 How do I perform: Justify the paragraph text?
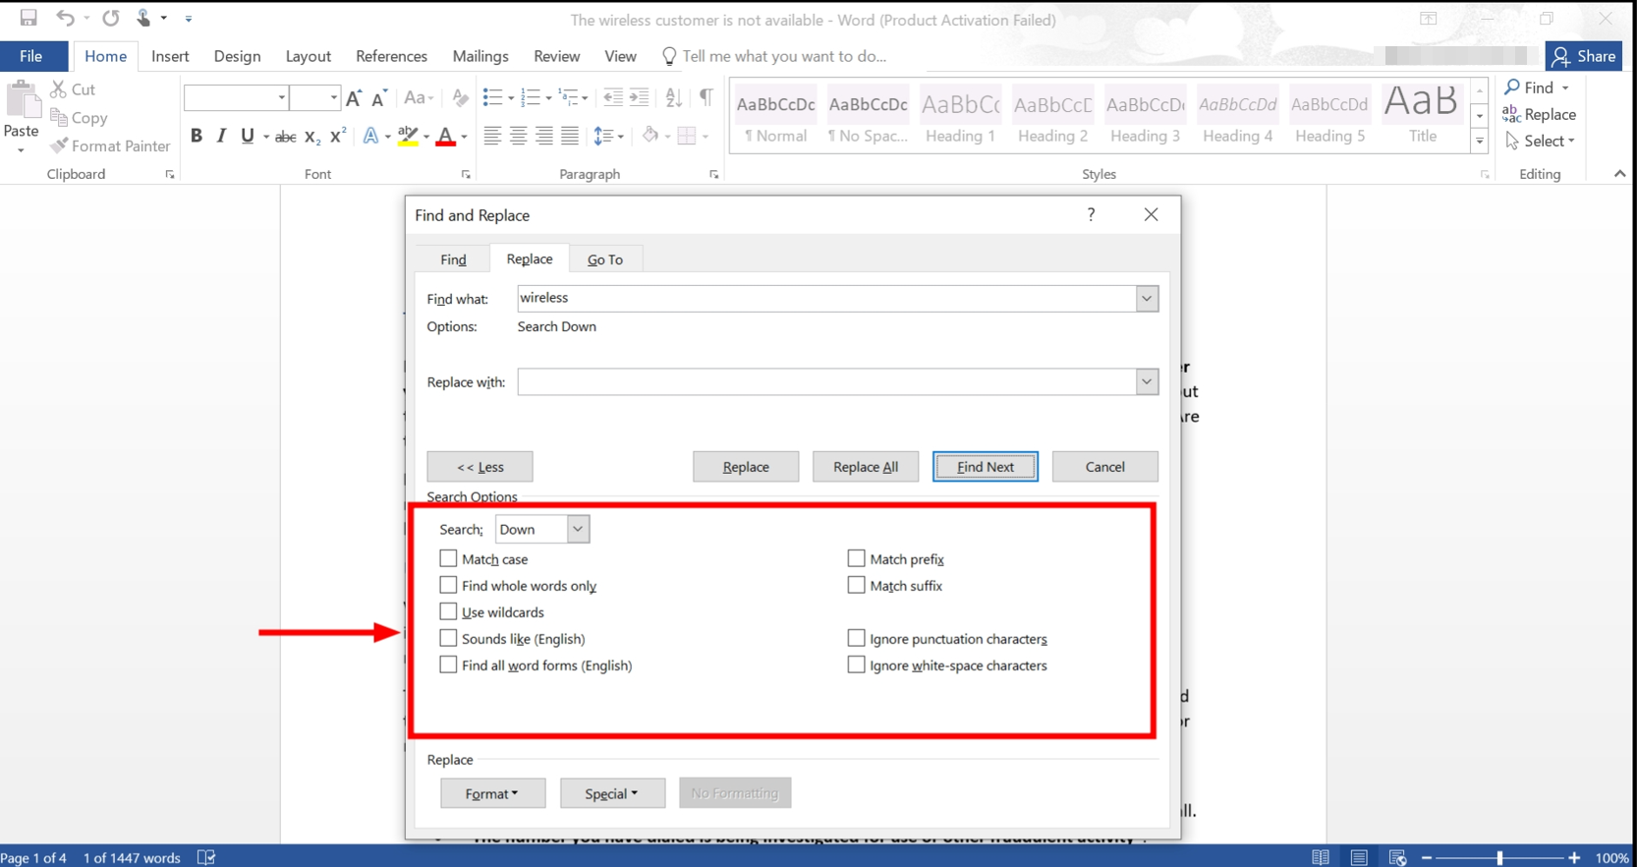570,136
